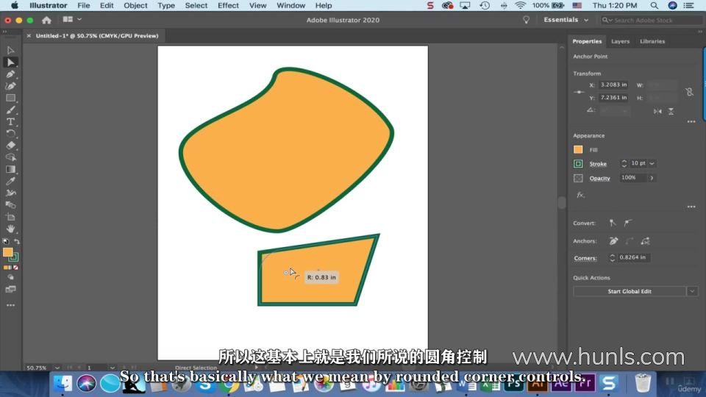Expand the Stroke weight dropdown
Viewport: 706px width, 397px height.
[652, 163]
